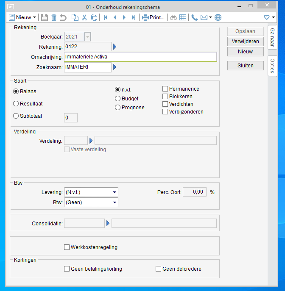Tick the Geen delcredere checkbox
285x291 pixels.
click(158, 269)
